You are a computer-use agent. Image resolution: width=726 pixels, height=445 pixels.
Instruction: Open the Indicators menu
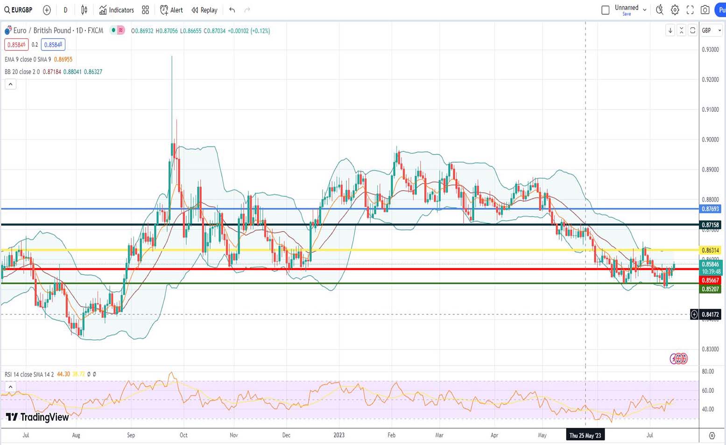(117, 10)
